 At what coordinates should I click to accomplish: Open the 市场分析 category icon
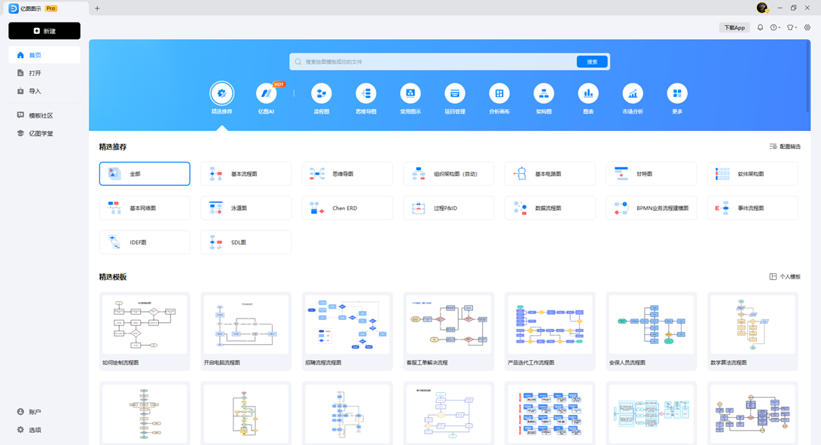[x=633, y=93]
